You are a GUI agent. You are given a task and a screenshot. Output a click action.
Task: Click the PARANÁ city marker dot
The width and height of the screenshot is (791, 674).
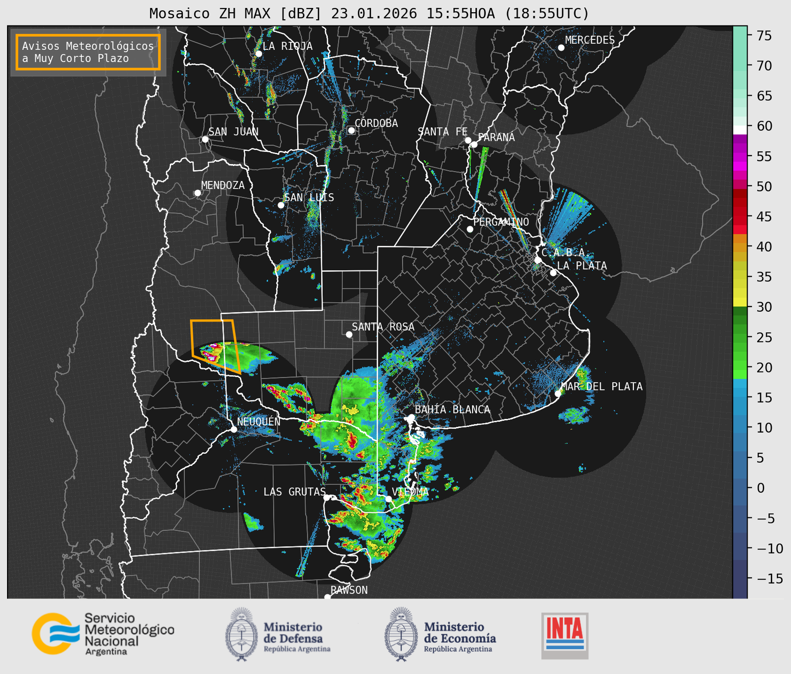474,144
